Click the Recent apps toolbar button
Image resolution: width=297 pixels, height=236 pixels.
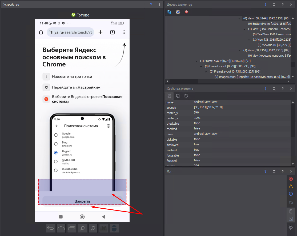point(72,228)
